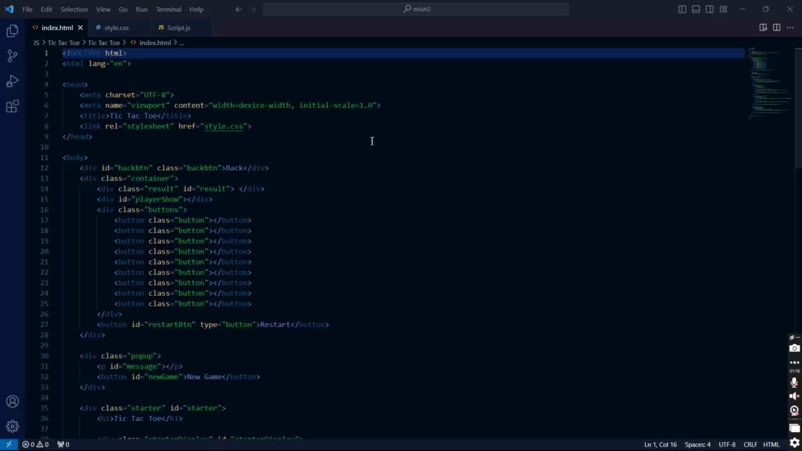The width and height of the screenshot is (802, 451).
Task: Toggle system audio speaker in recorder overlay
Action: [794, 397]
